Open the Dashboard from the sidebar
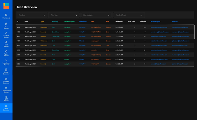Screen dimensions: 197x120 point(6,16)
